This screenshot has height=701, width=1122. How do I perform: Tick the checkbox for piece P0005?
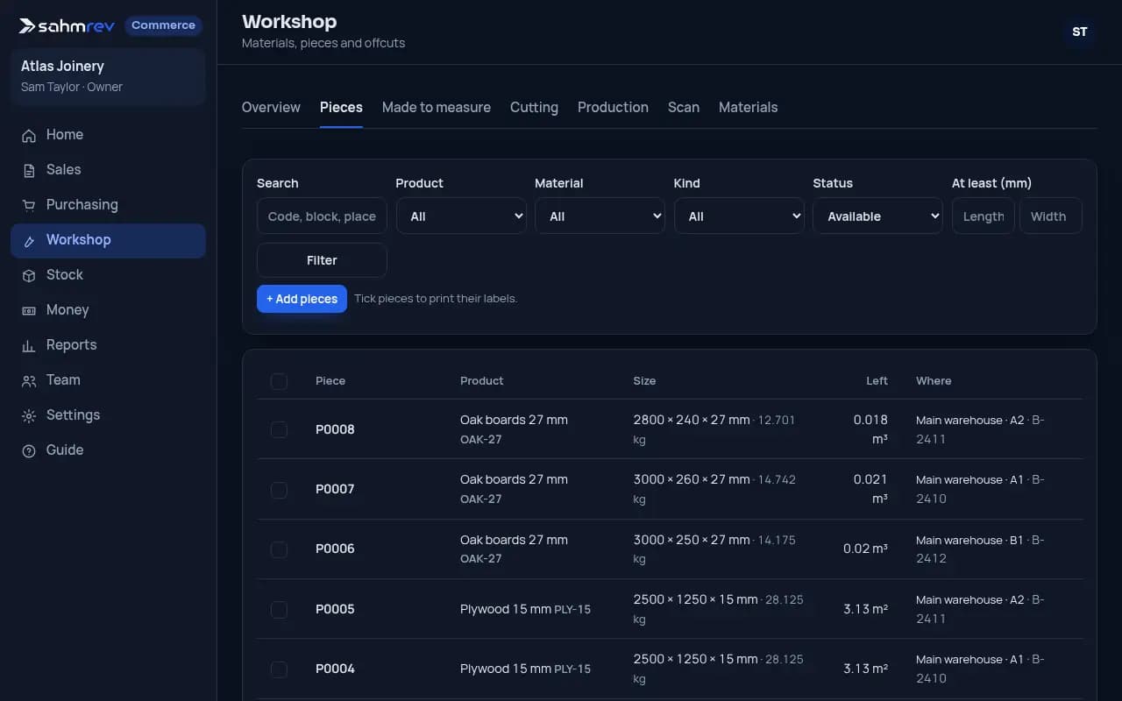279,609
